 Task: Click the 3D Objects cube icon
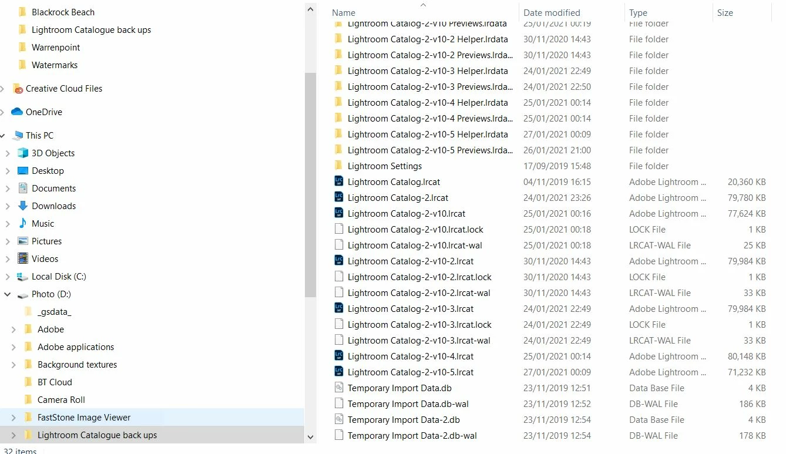(23, 153)
